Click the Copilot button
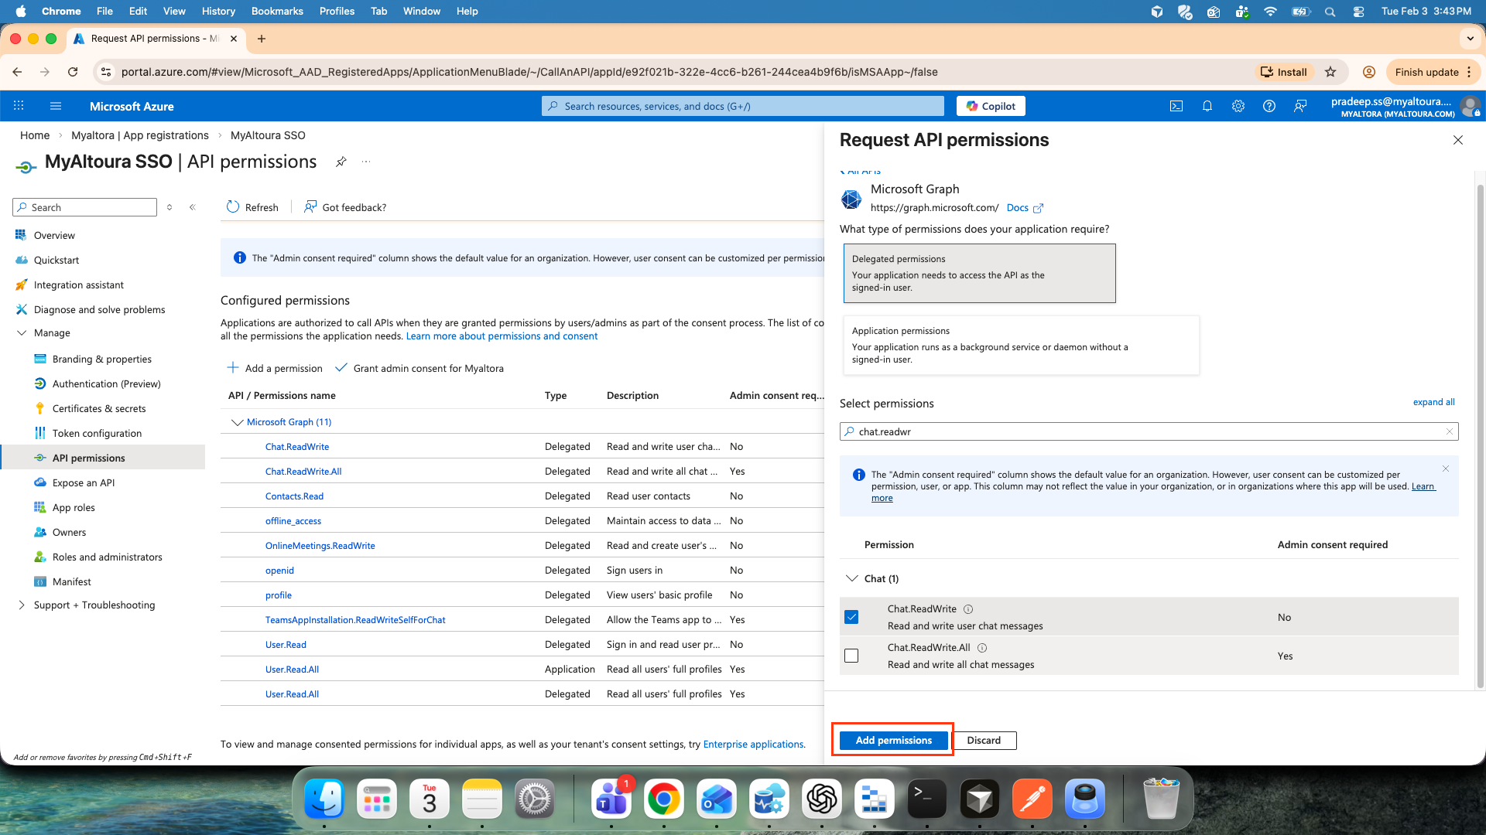Image resolution: width=1486 pixels, height=835 pixels. pos(991,106)
